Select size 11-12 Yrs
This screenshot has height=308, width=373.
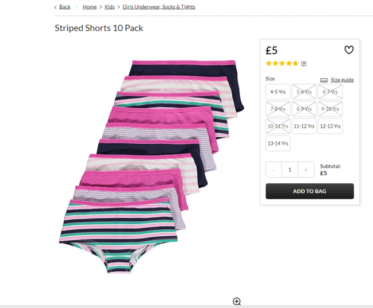tap(304, 126)
